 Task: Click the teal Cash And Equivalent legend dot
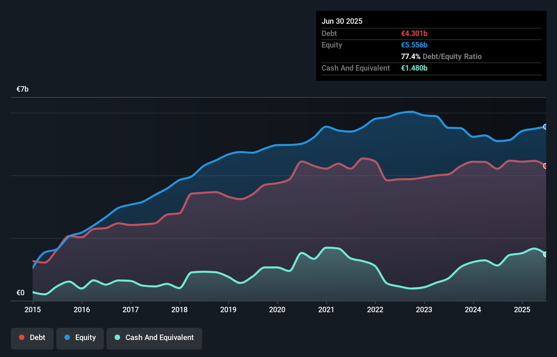117,338
